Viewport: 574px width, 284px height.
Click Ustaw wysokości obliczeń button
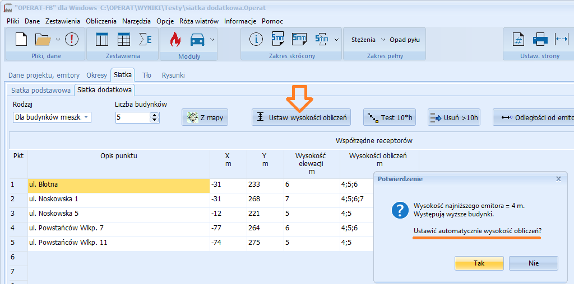pyautogui.click(x=301, y=117)
